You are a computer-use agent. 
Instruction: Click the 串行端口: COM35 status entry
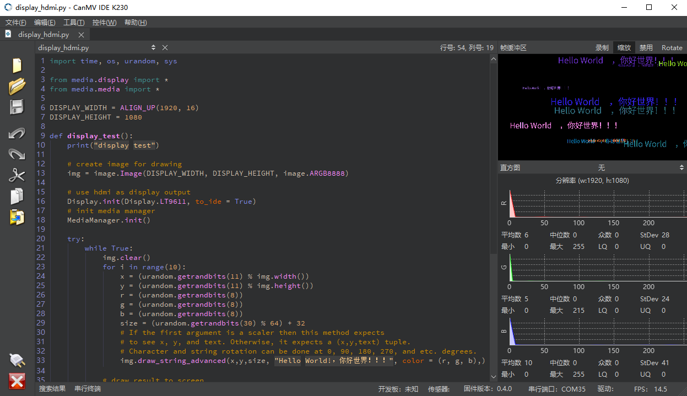pyautogui.click(x=557, y=389)
